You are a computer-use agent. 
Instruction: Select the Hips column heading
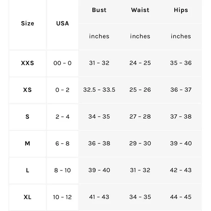pyautogui.click(x=181, y=10)
